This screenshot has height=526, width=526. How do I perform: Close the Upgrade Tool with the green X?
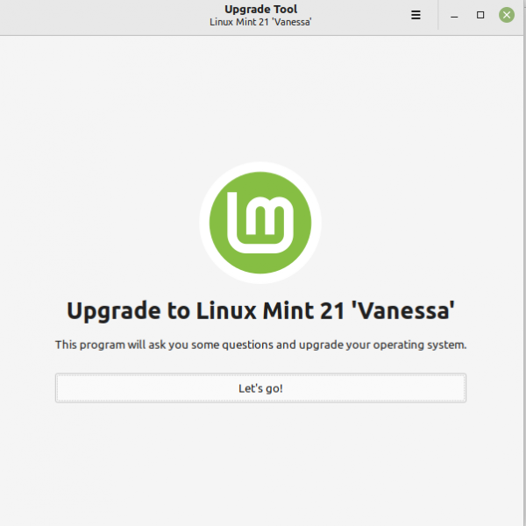click(x=507, y=15)
